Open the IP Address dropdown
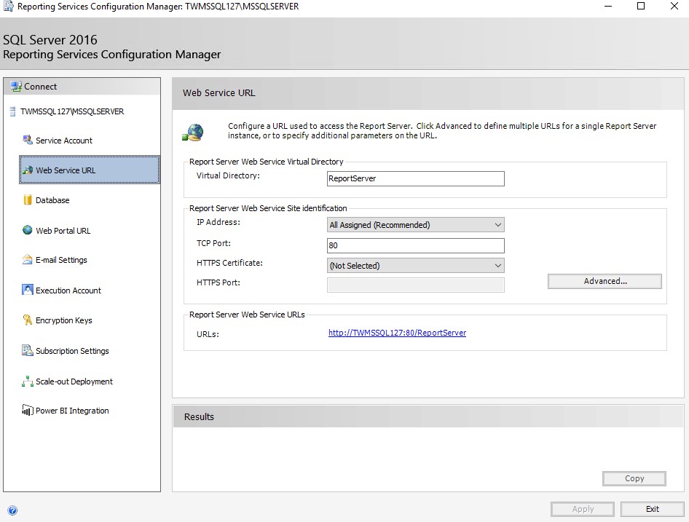689x522 pixels. coord(415,225)
